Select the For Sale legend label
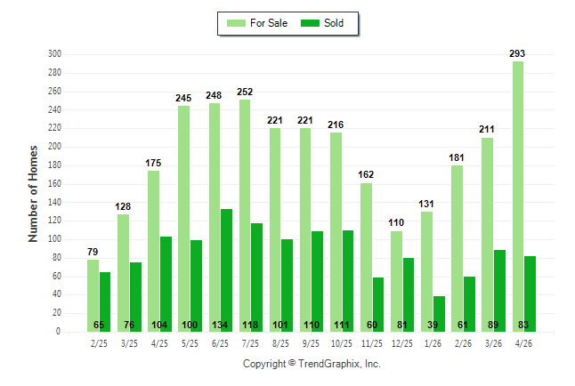Viewport: 575px width, 386px height. click(x=269, y=23)
